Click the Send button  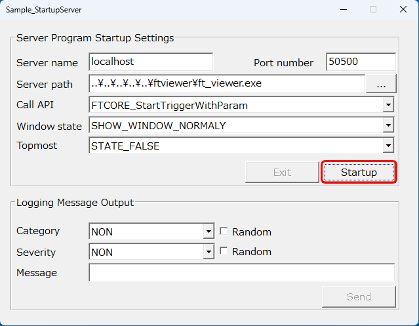[x=359, y=296]
